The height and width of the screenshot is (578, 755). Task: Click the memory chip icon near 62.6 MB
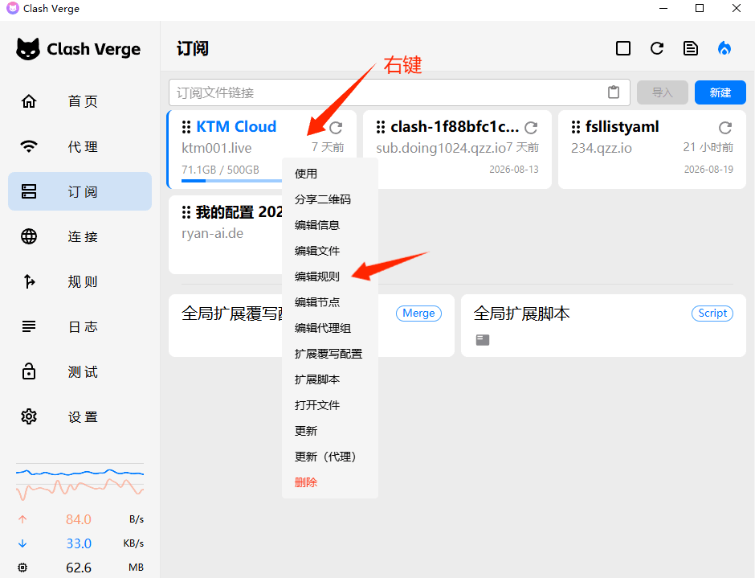point(22,568)
